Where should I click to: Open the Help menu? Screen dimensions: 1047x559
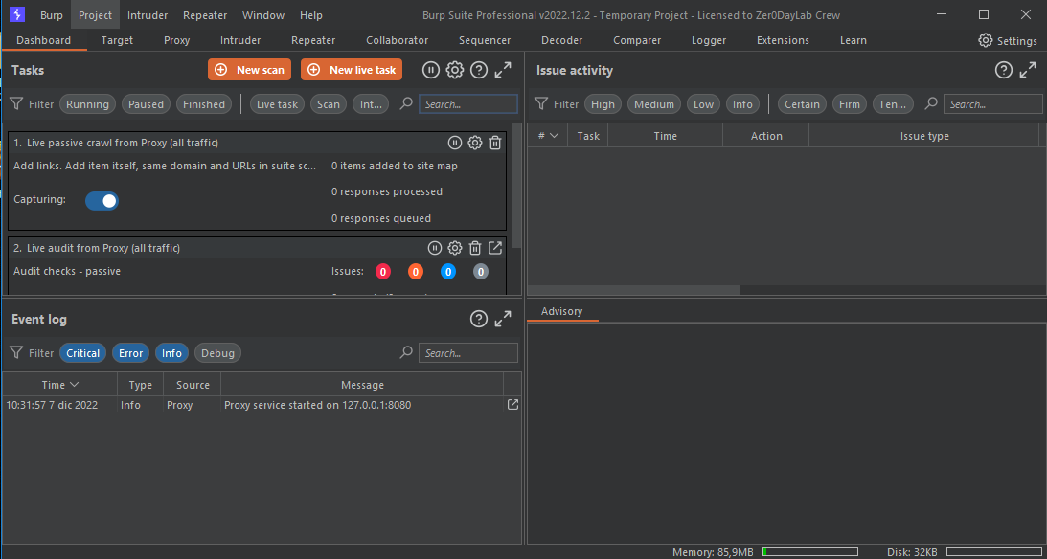coord(311,14)
